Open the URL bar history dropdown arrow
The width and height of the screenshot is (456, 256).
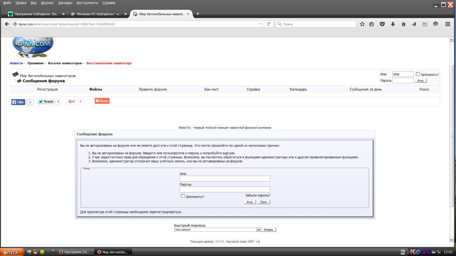tap(261, 24)
